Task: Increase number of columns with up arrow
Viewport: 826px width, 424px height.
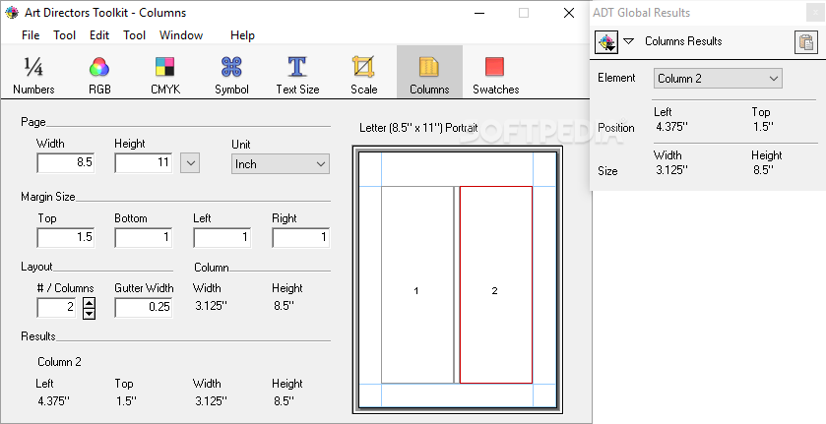Action: [89, 303]
